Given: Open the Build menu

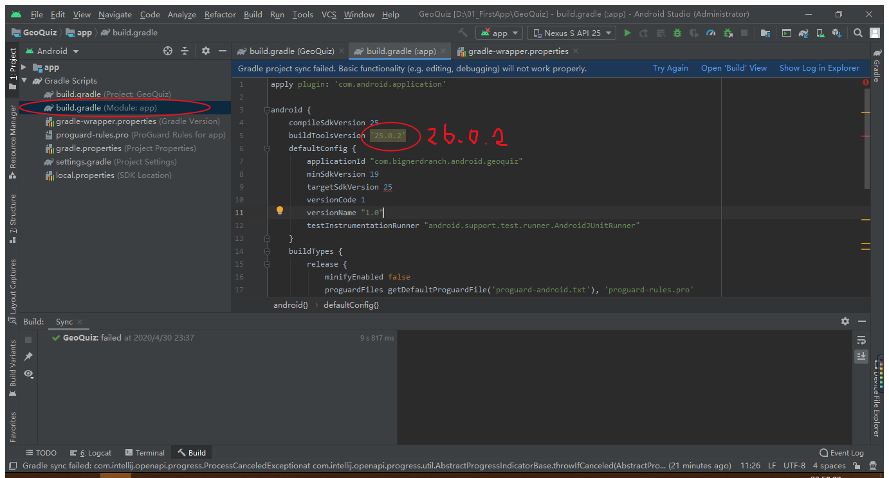Looking at the screenshot, I should tap(253, 14).
